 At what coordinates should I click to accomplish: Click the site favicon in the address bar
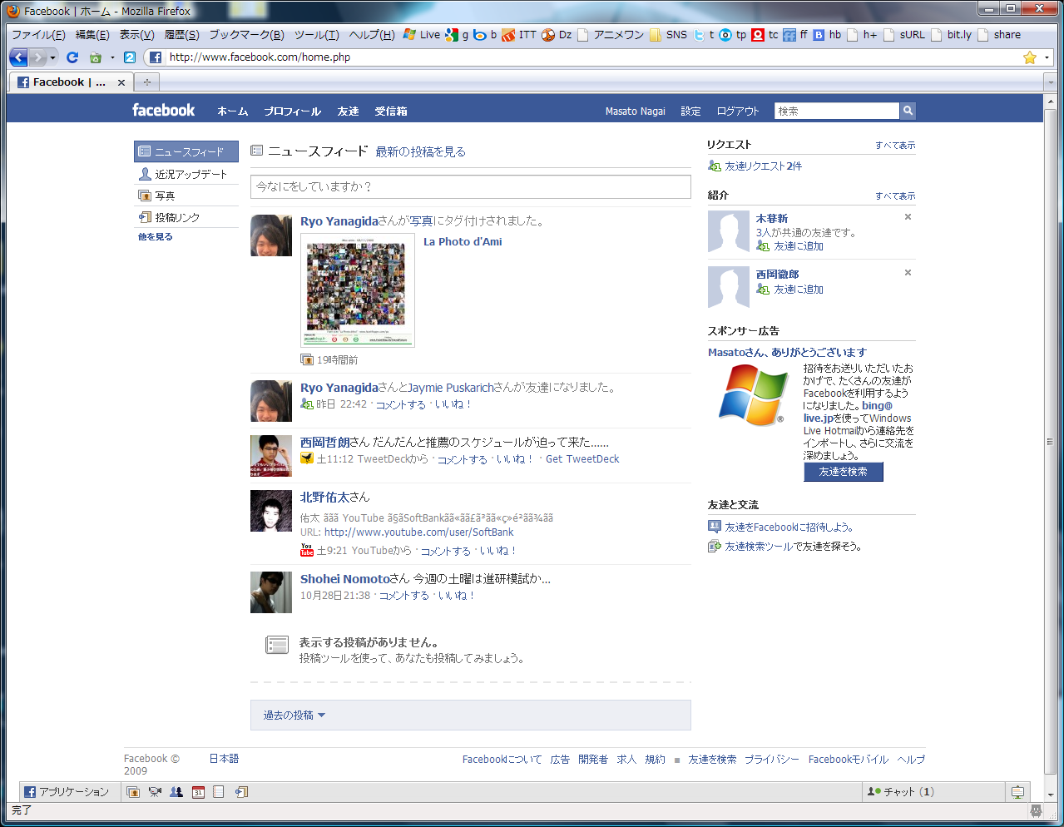click(156, 57)
